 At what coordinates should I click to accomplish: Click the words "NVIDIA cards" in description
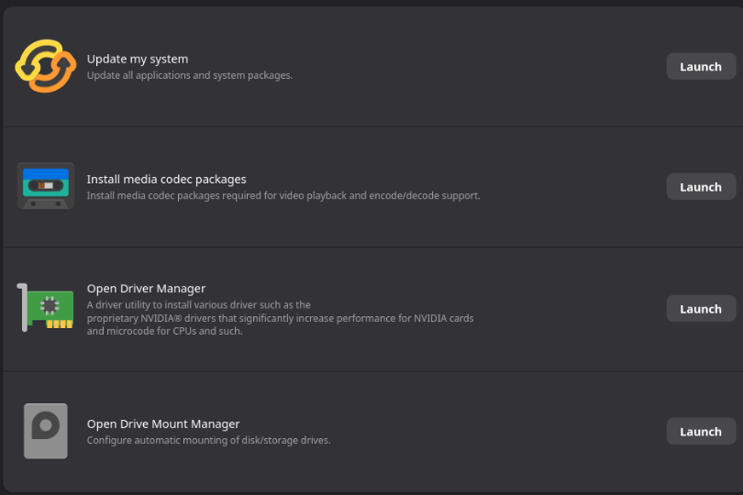coord(444,318)
